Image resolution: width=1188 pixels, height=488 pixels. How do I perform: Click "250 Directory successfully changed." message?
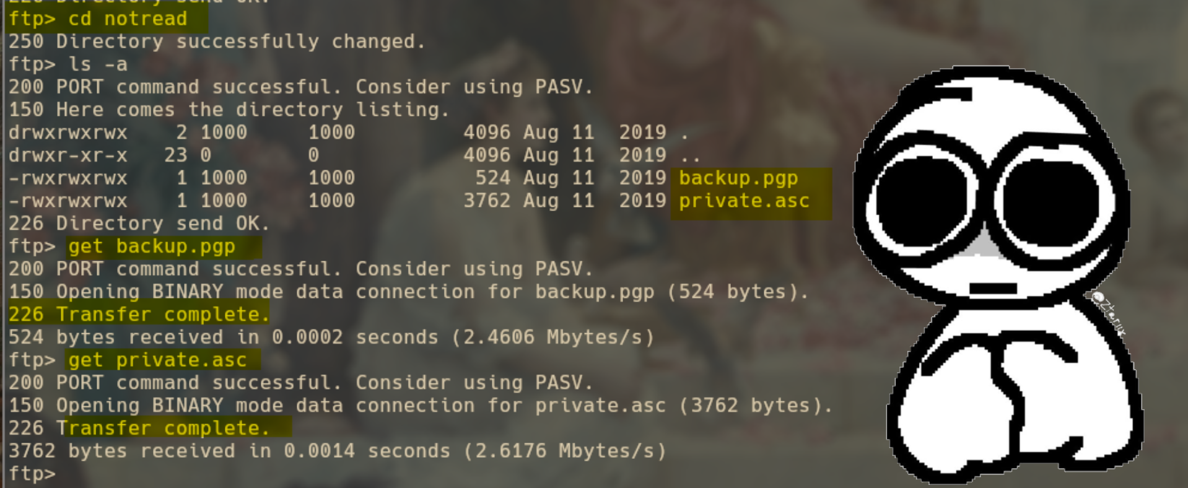click(217, 41)
